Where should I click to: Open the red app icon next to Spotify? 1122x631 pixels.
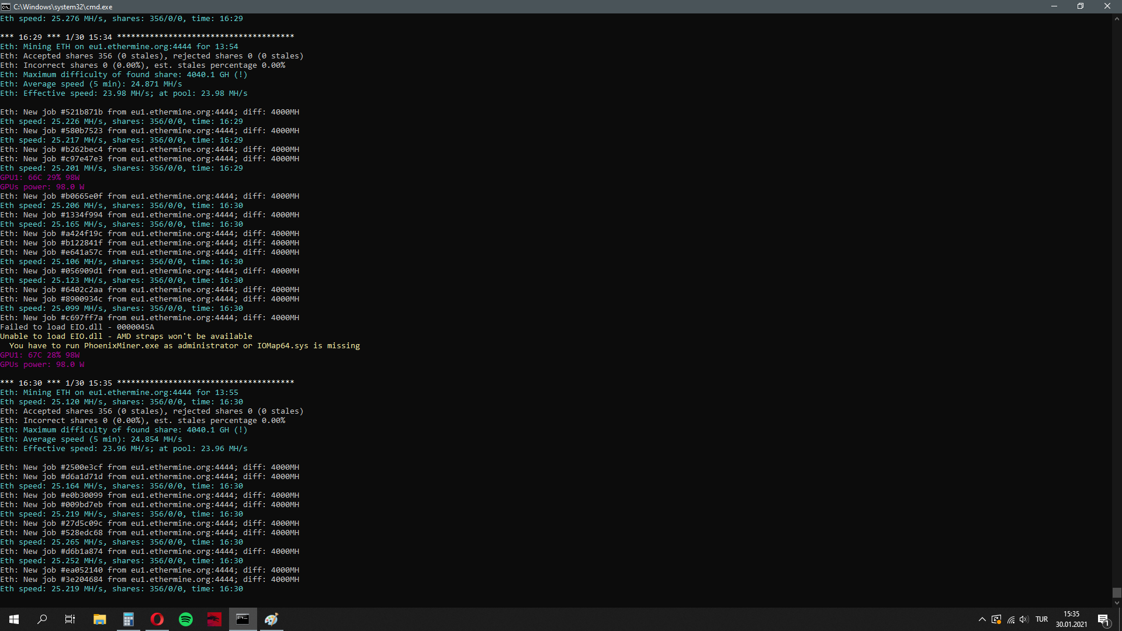(x=214, y=619)
